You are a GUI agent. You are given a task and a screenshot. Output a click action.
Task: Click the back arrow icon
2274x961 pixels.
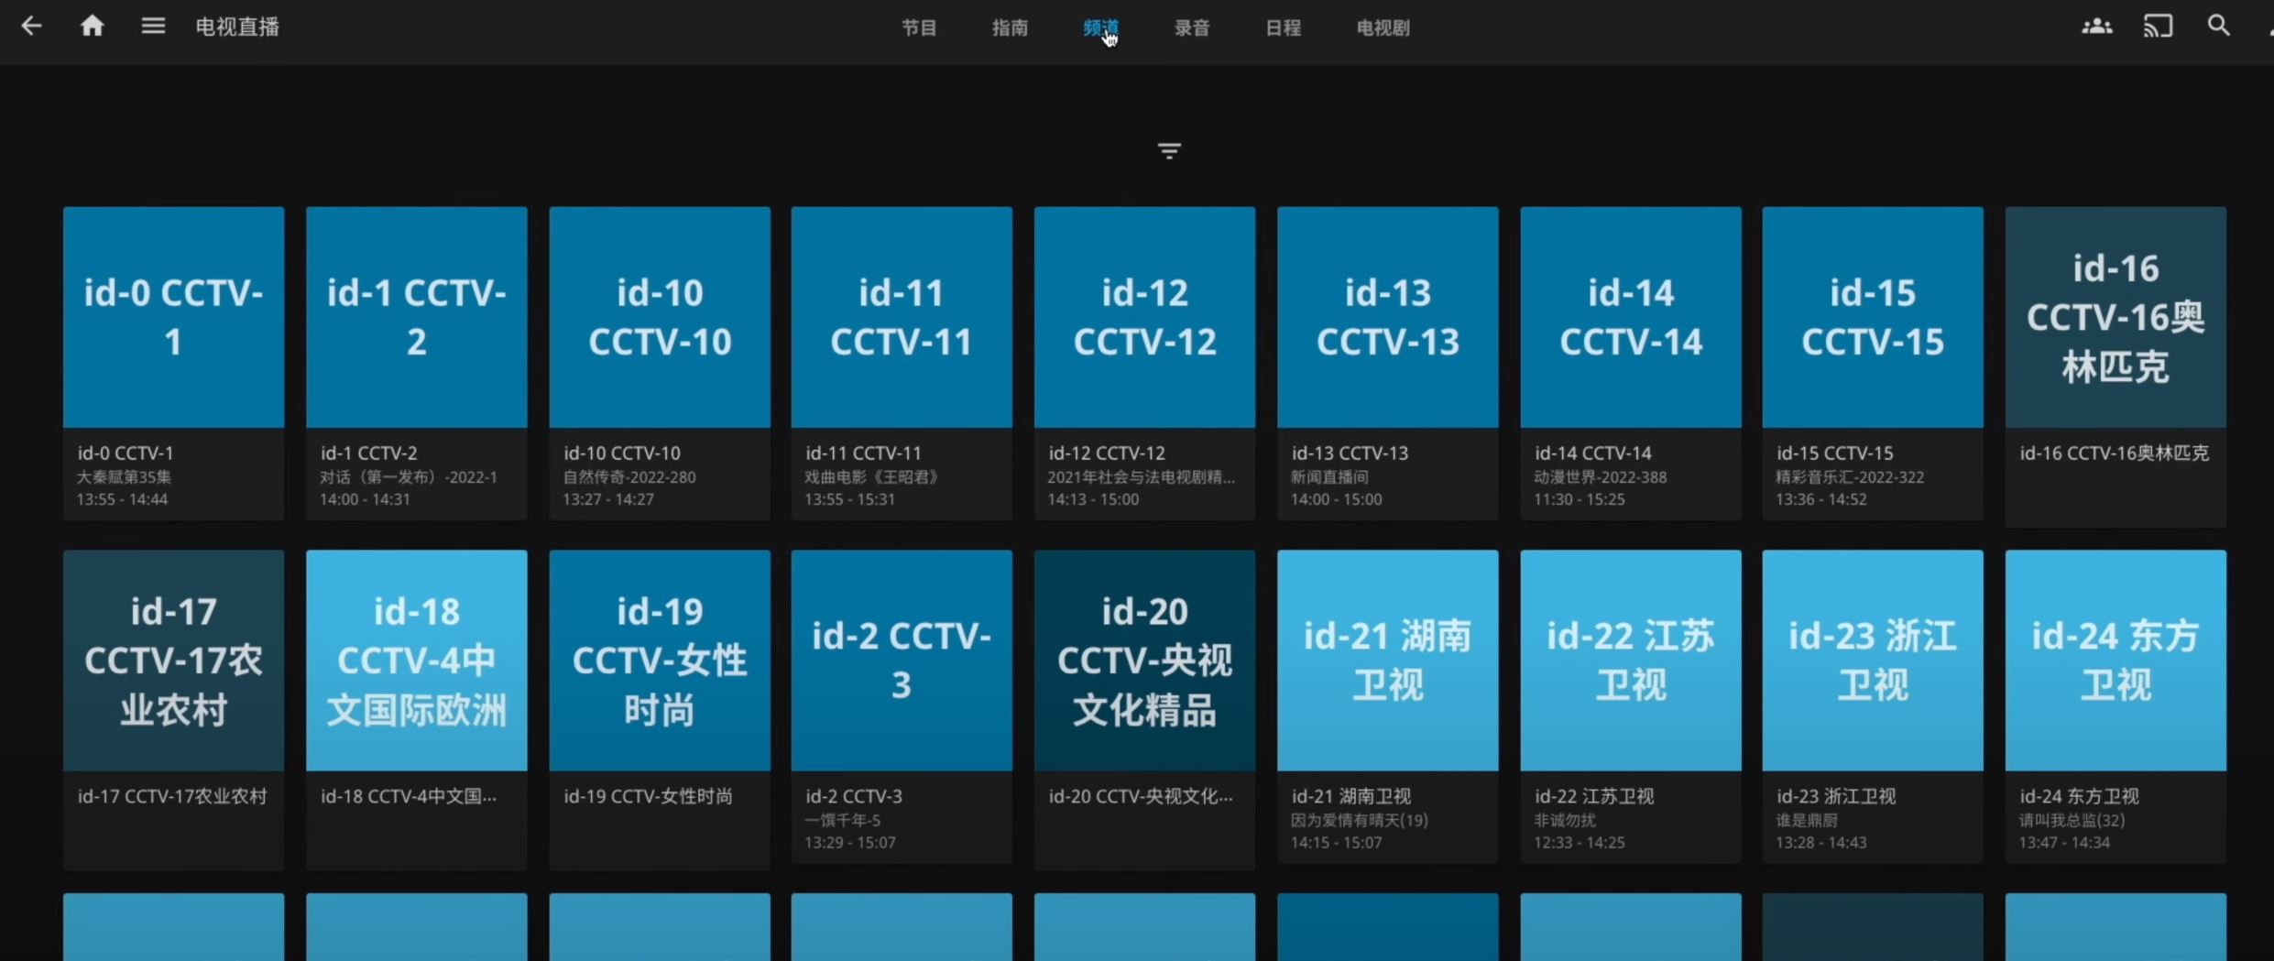[31, 27]
